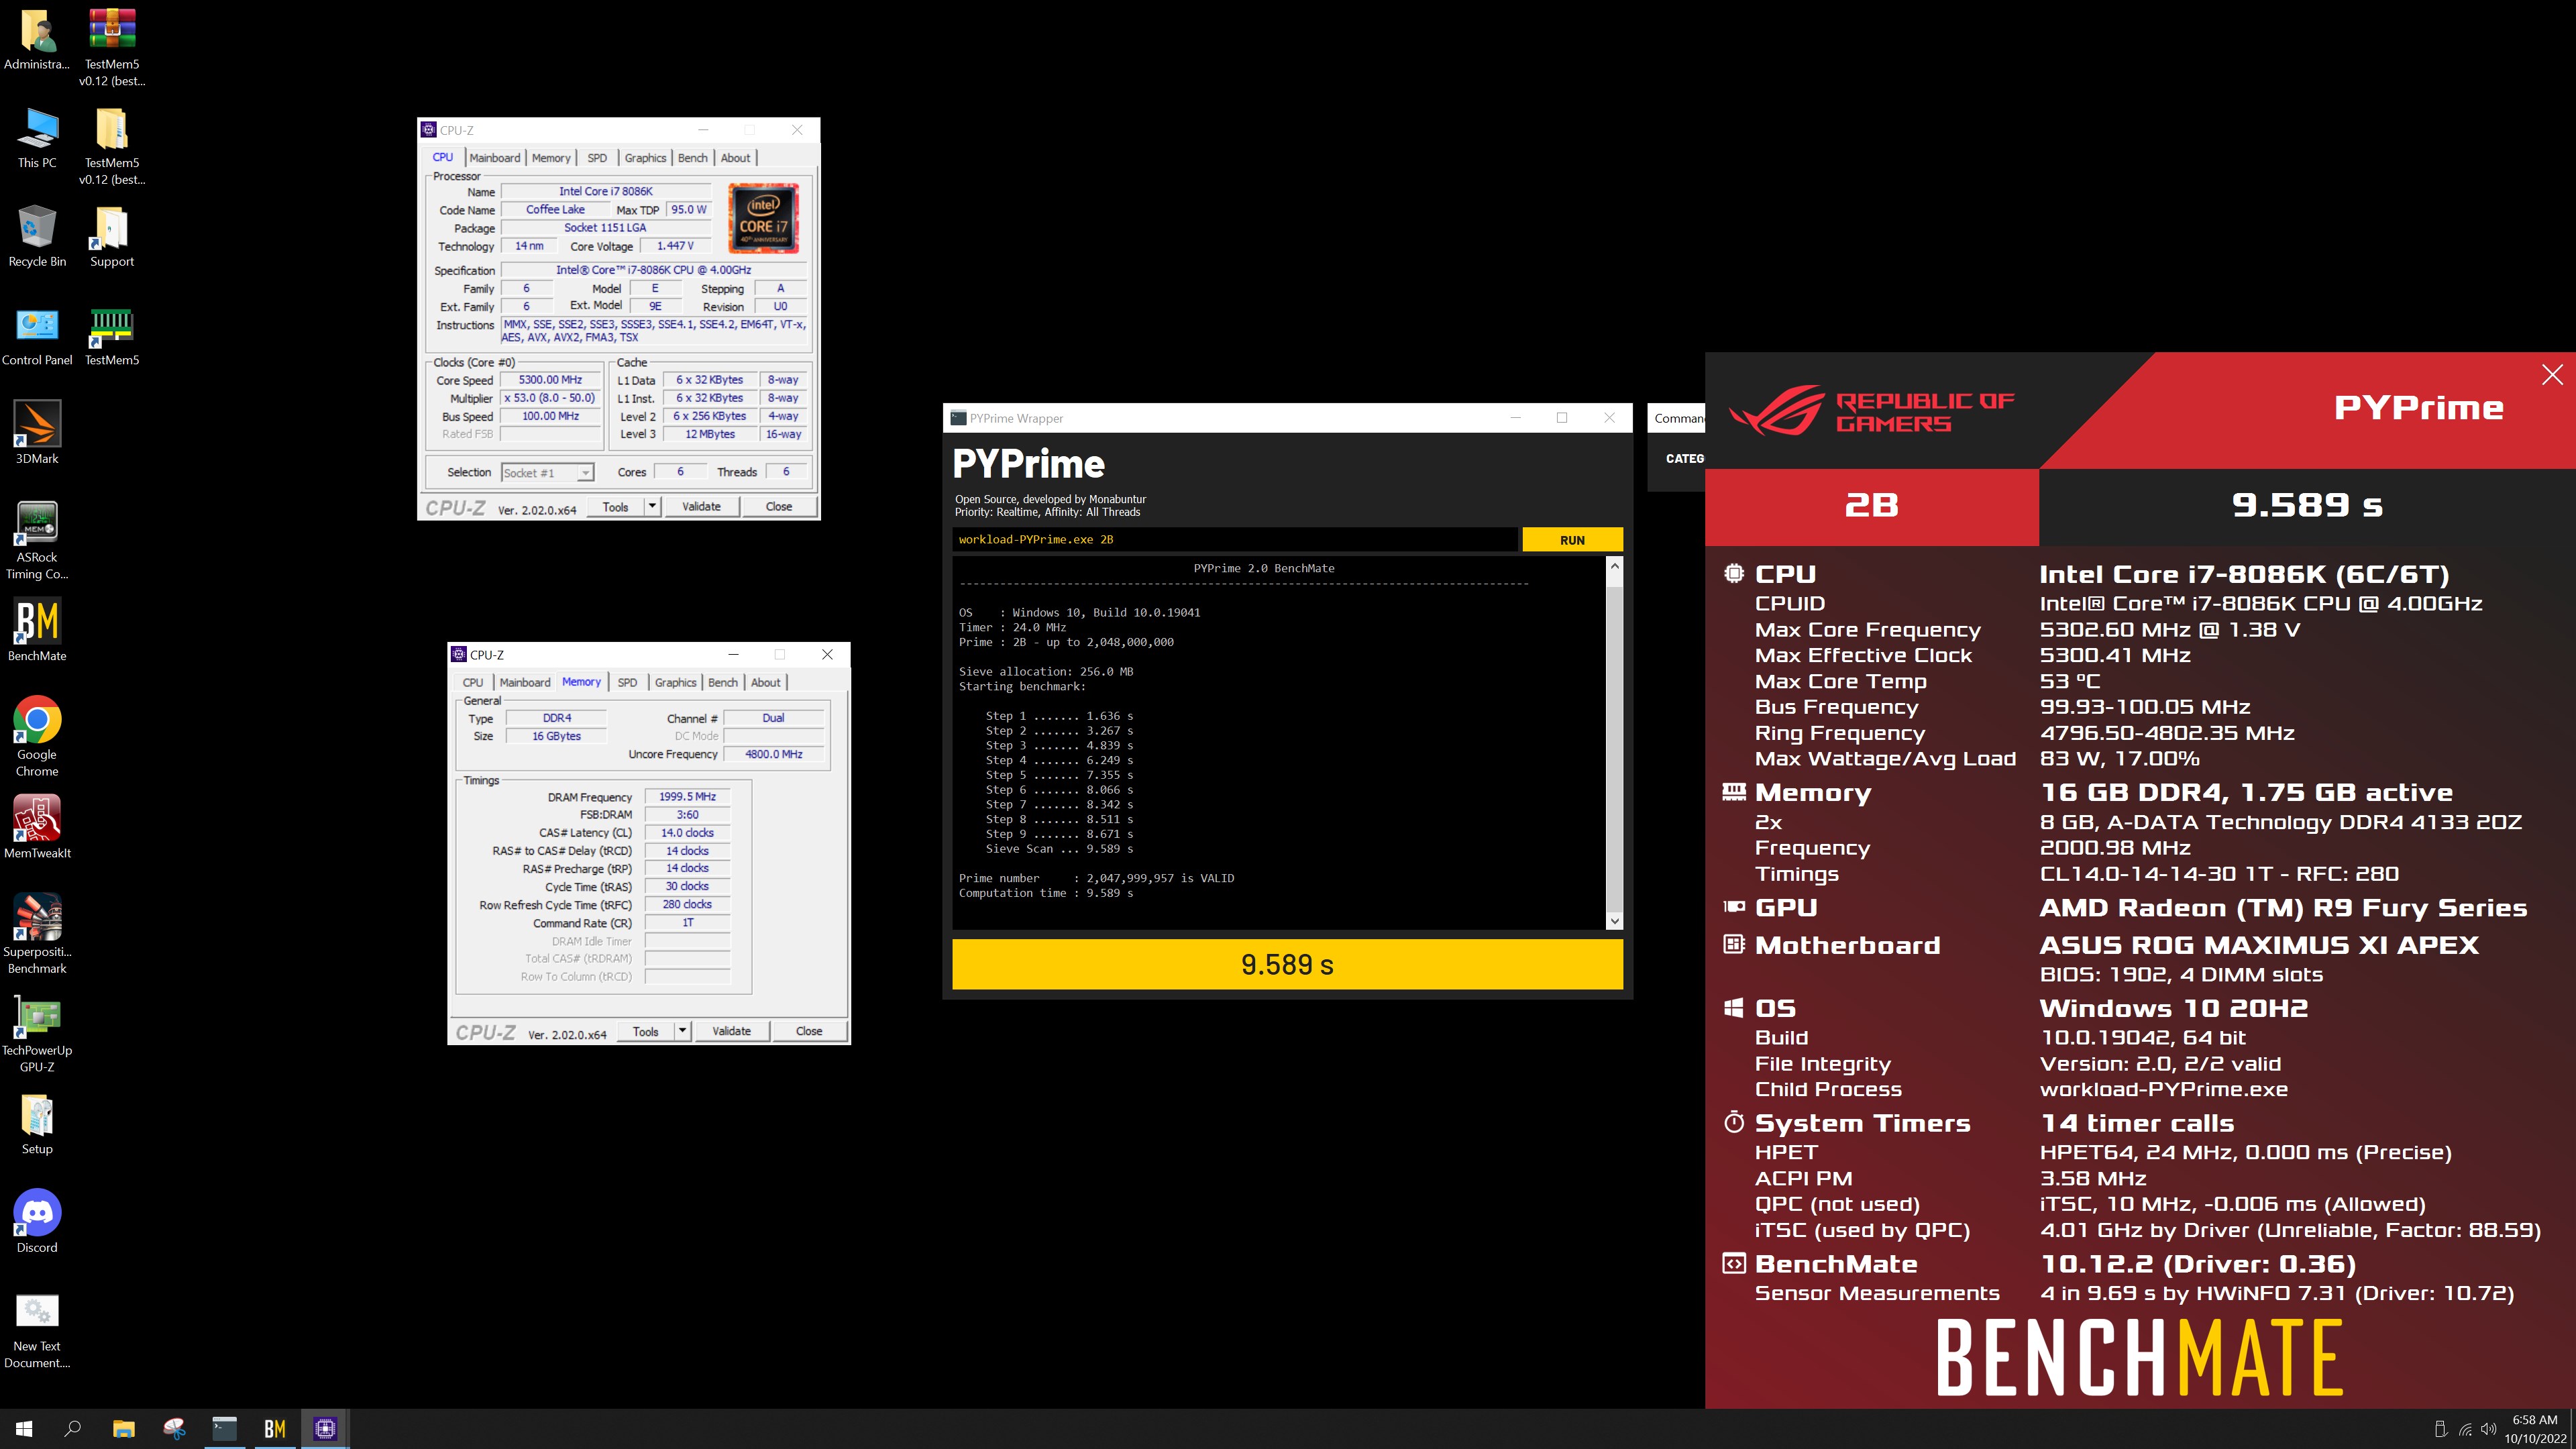
Task: Click the workload-PYPrime.exe 2B command field
Action: coord(1234,539)
